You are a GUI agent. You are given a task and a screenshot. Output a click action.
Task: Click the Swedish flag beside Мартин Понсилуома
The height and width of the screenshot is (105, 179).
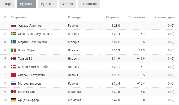coord(14,42)
